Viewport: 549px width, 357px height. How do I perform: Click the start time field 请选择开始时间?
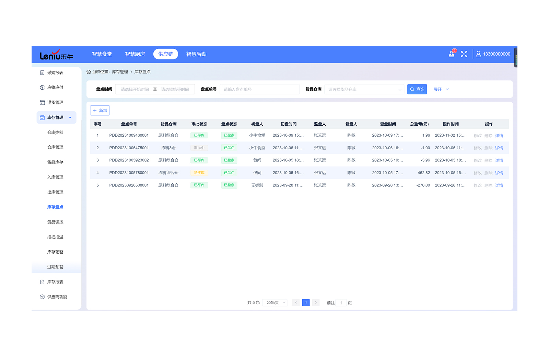click(x=135, y=89)
